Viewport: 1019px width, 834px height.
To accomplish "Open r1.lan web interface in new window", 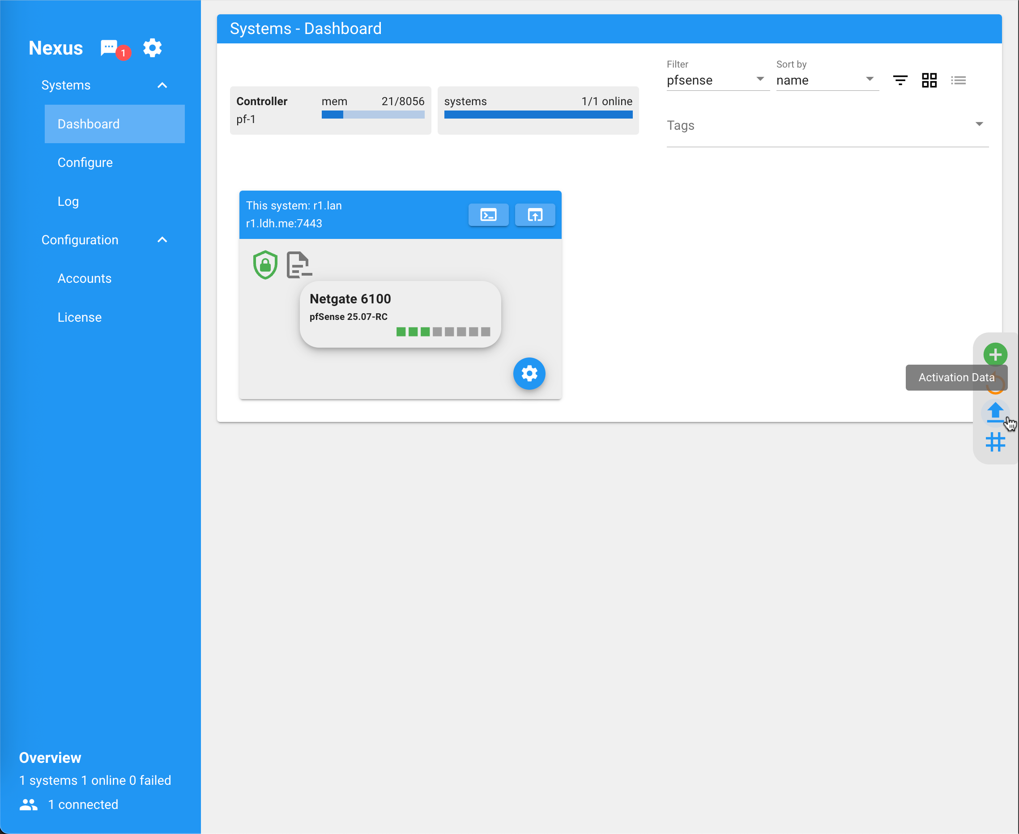I will pyautogui.click(x=535, y=215).
